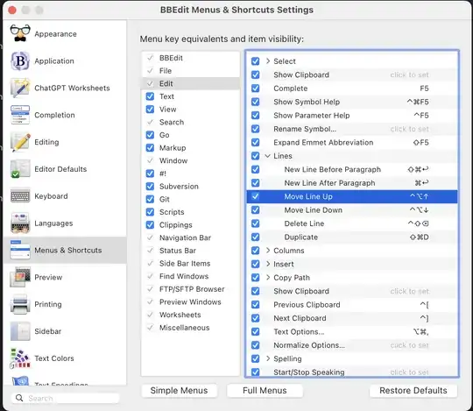The width and height of the screenshot is (473, 411).
Task: Expand the Spelling group chevron
Action: pos(268,358)
